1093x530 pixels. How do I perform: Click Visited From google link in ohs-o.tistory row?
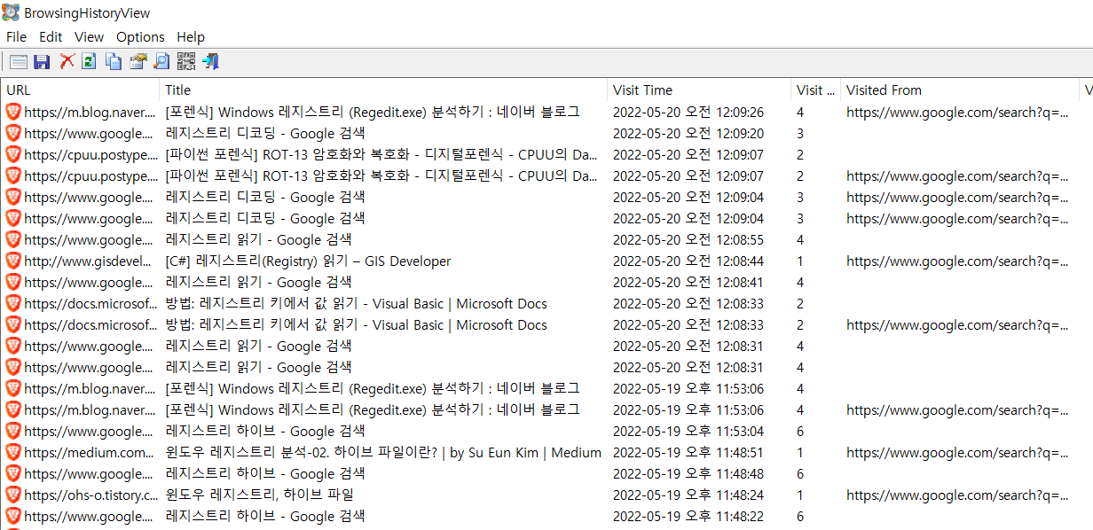point(957,495)
